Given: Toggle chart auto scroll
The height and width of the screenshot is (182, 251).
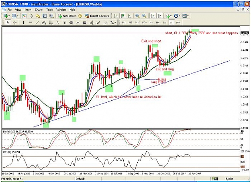Looking at the screenshot, I should click(x=153, y=16).
